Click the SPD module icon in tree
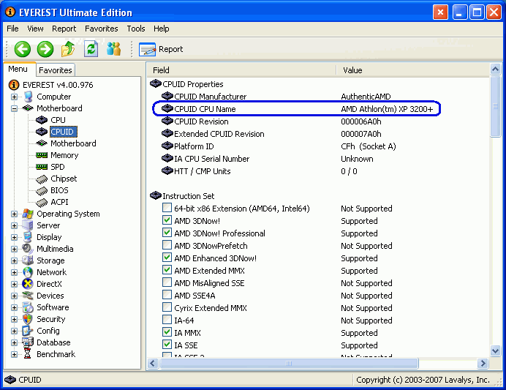The height and width of the screenshot is (390, 506). pos(42,167)
